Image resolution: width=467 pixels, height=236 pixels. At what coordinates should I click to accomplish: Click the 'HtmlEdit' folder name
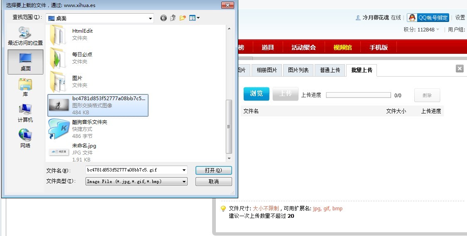click(x=82, y=31)
